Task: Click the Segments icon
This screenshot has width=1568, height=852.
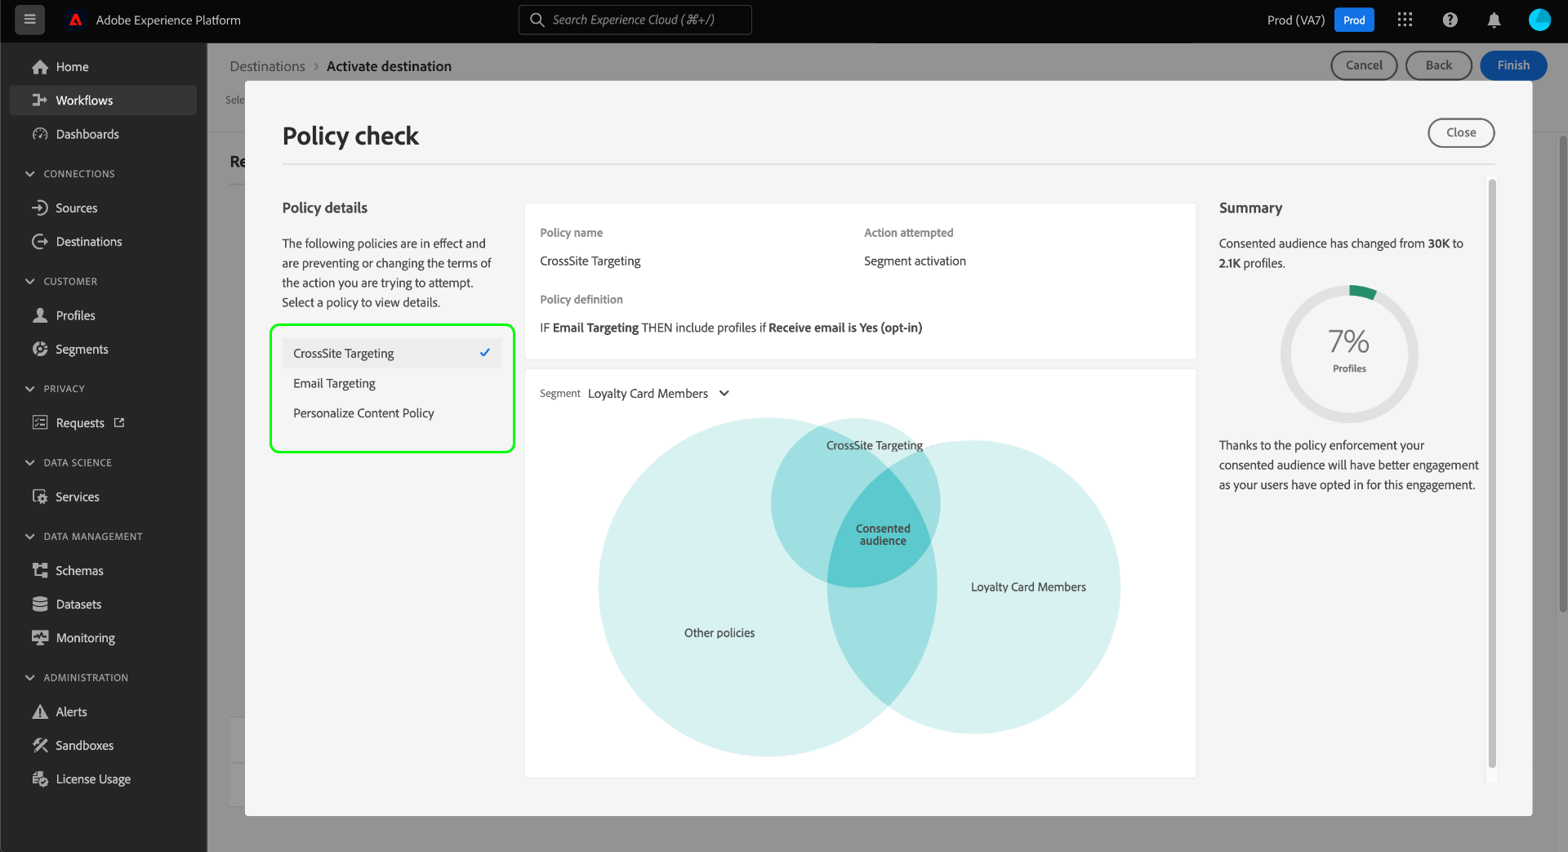Action: coord(40,349)
